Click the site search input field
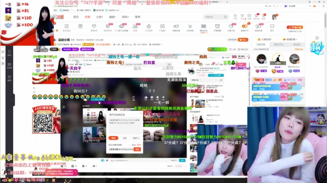This screenshot has width=327, height=183. 214,17
